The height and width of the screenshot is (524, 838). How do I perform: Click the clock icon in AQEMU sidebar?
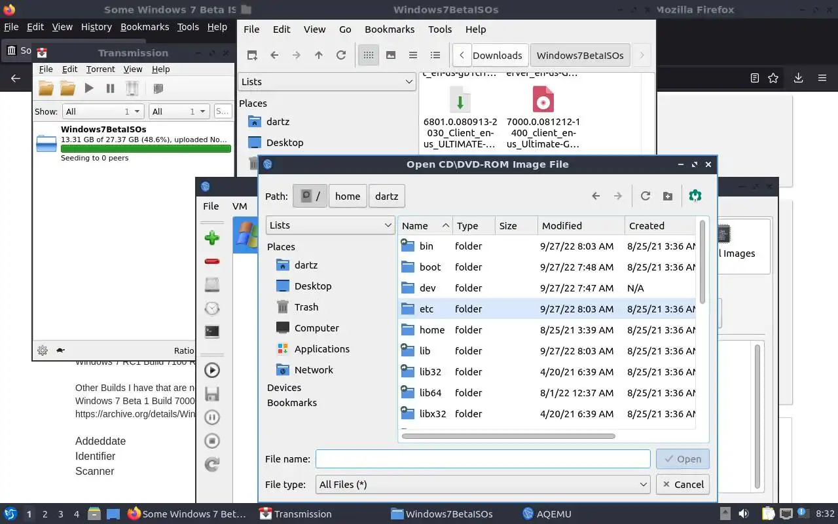pos(211,308)
